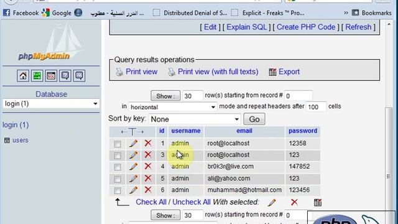Click the top Show button
This screenshot has width=398, height=224.
click(x=165, y=96)
